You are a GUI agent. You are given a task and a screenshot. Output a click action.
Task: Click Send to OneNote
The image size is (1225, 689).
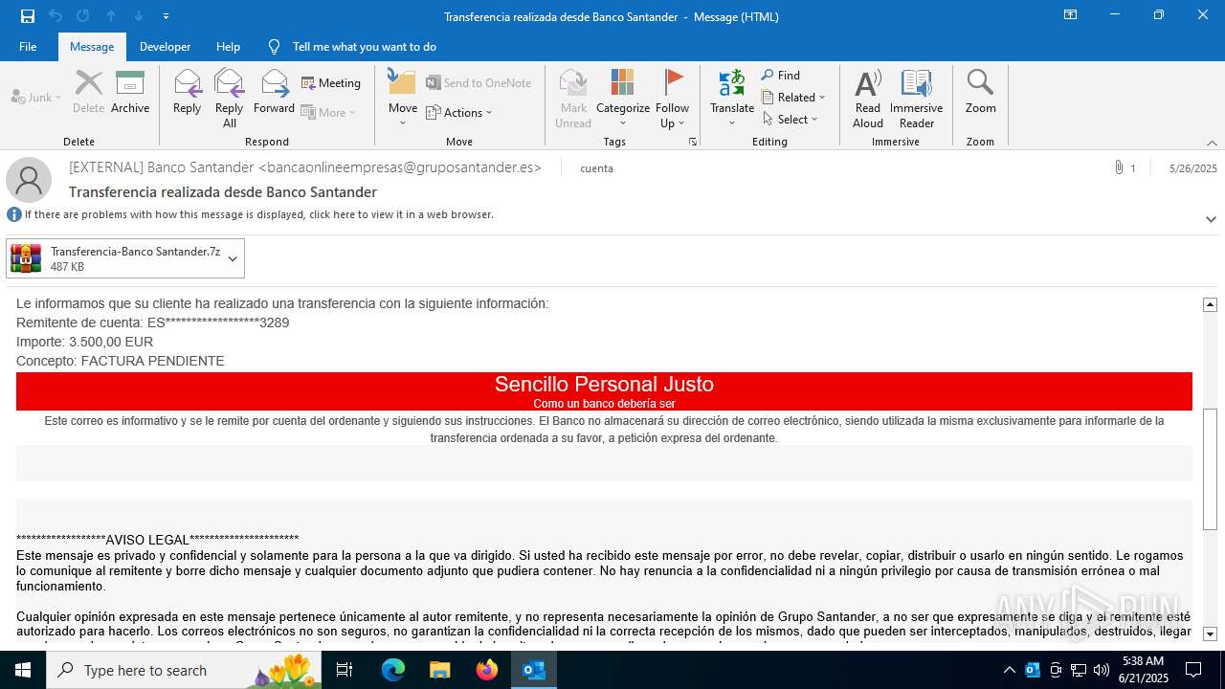[x=479, y=83]
